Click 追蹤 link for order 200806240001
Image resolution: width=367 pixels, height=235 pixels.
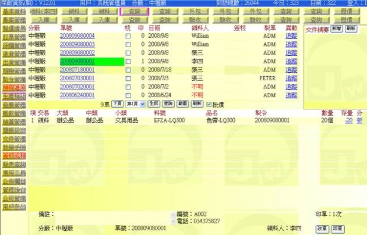tap(291, 94)
